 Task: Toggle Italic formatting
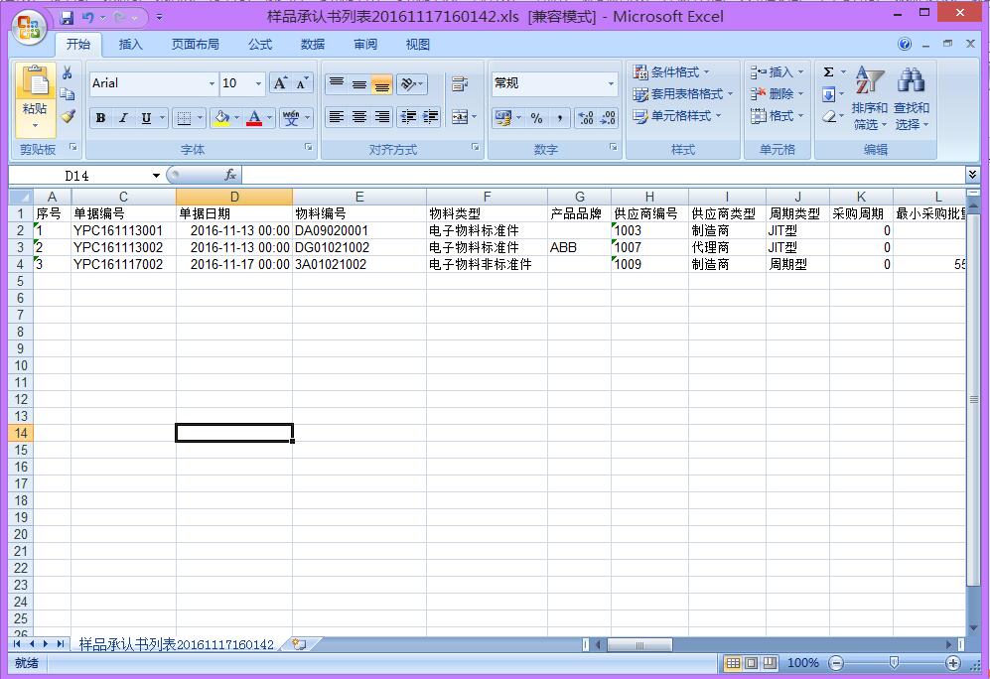point(123,118)
